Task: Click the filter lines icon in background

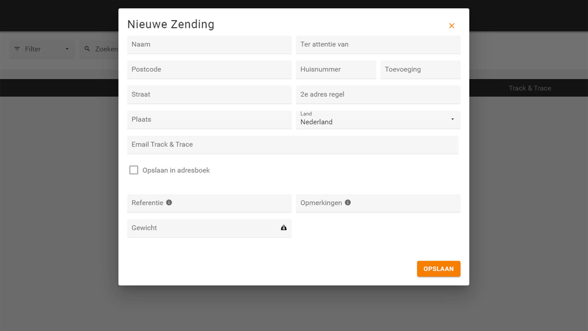Action: pyautogui.click(x=17, y=49)
